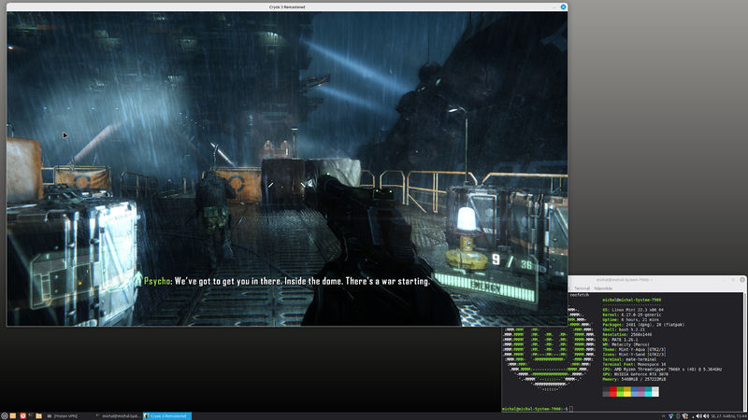
Task: Click the Proton VPN tray icon
Action: point(670,416)
